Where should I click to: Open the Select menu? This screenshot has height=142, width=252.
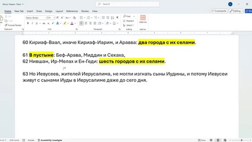(128, 25)
